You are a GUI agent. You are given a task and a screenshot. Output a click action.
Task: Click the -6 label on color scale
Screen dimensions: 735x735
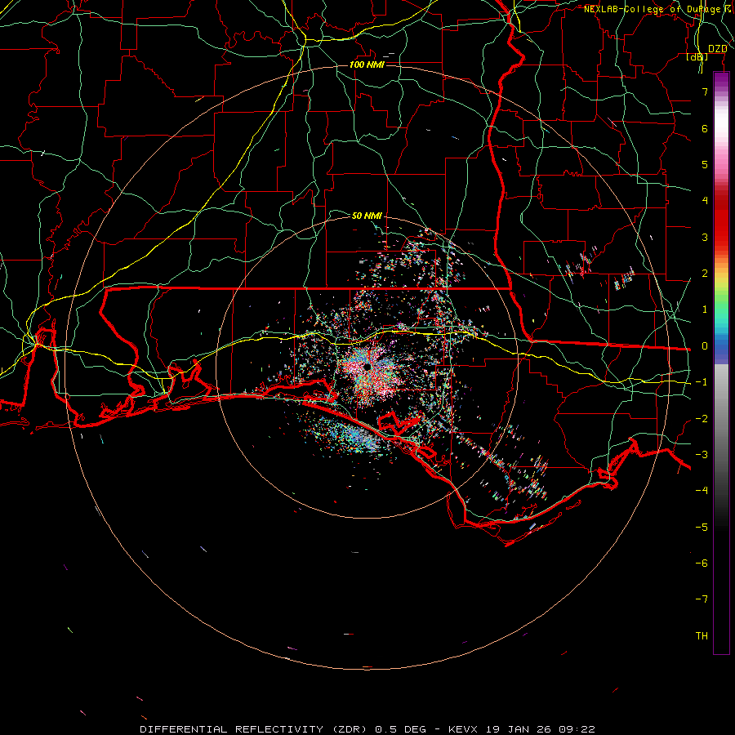point(702,563)
